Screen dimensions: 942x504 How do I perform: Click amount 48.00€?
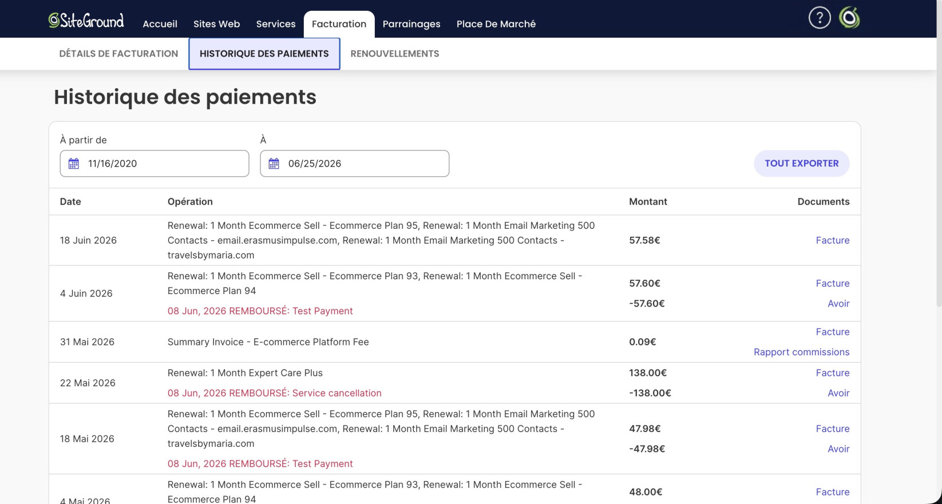(x=646, y=492)
